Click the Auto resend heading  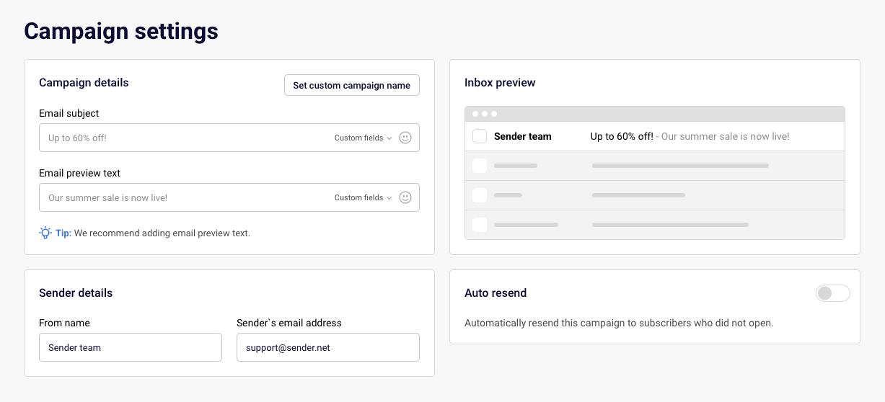[x=496, y=293]
